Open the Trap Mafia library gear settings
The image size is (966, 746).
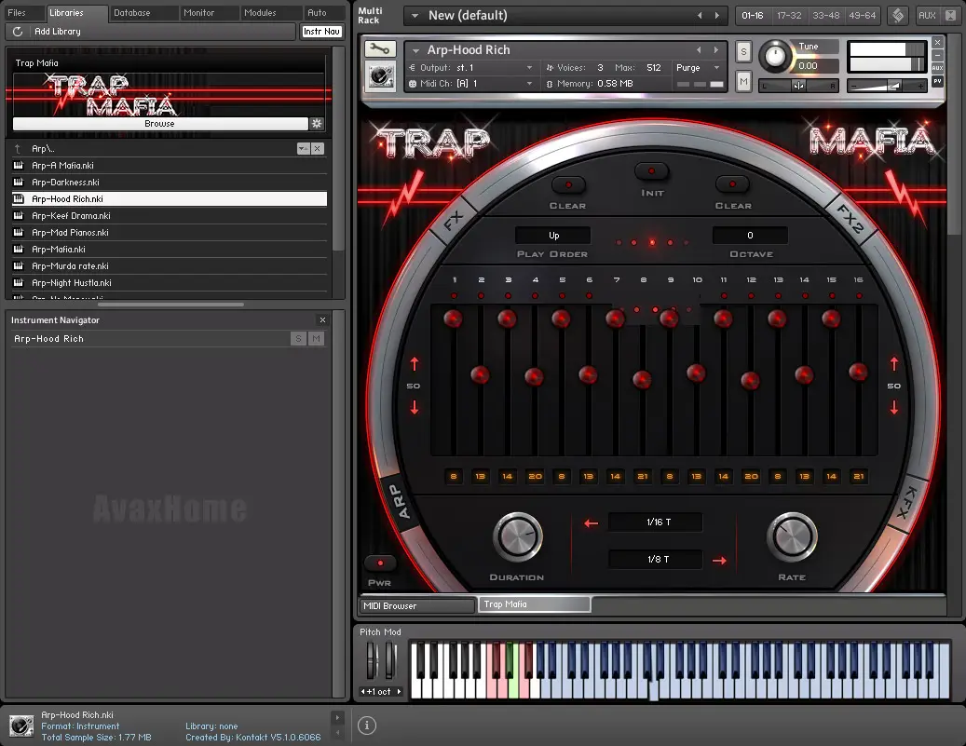[317, 123]
